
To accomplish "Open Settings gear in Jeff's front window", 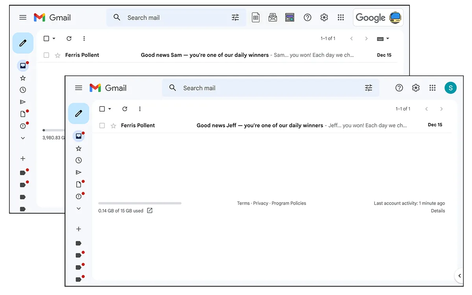I will 416,88.
